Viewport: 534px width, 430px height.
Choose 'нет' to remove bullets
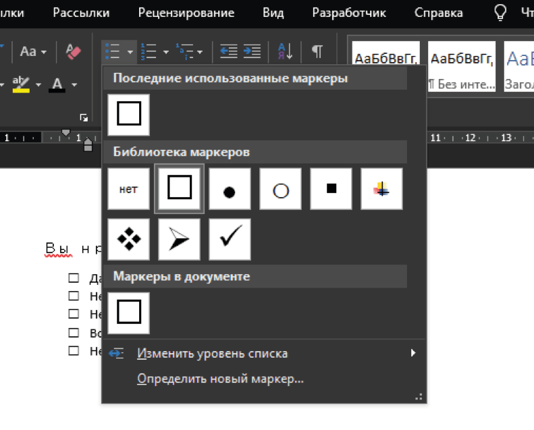point(129,189)
